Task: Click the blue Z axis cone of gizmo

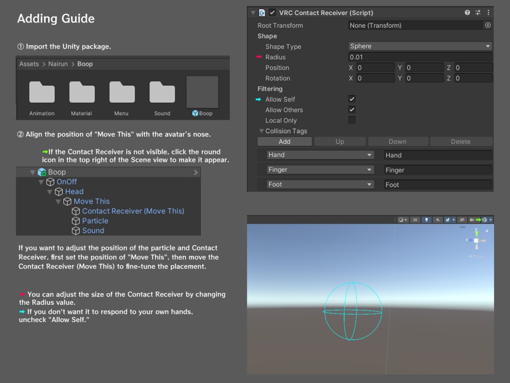Action: [x=471, y=240]
